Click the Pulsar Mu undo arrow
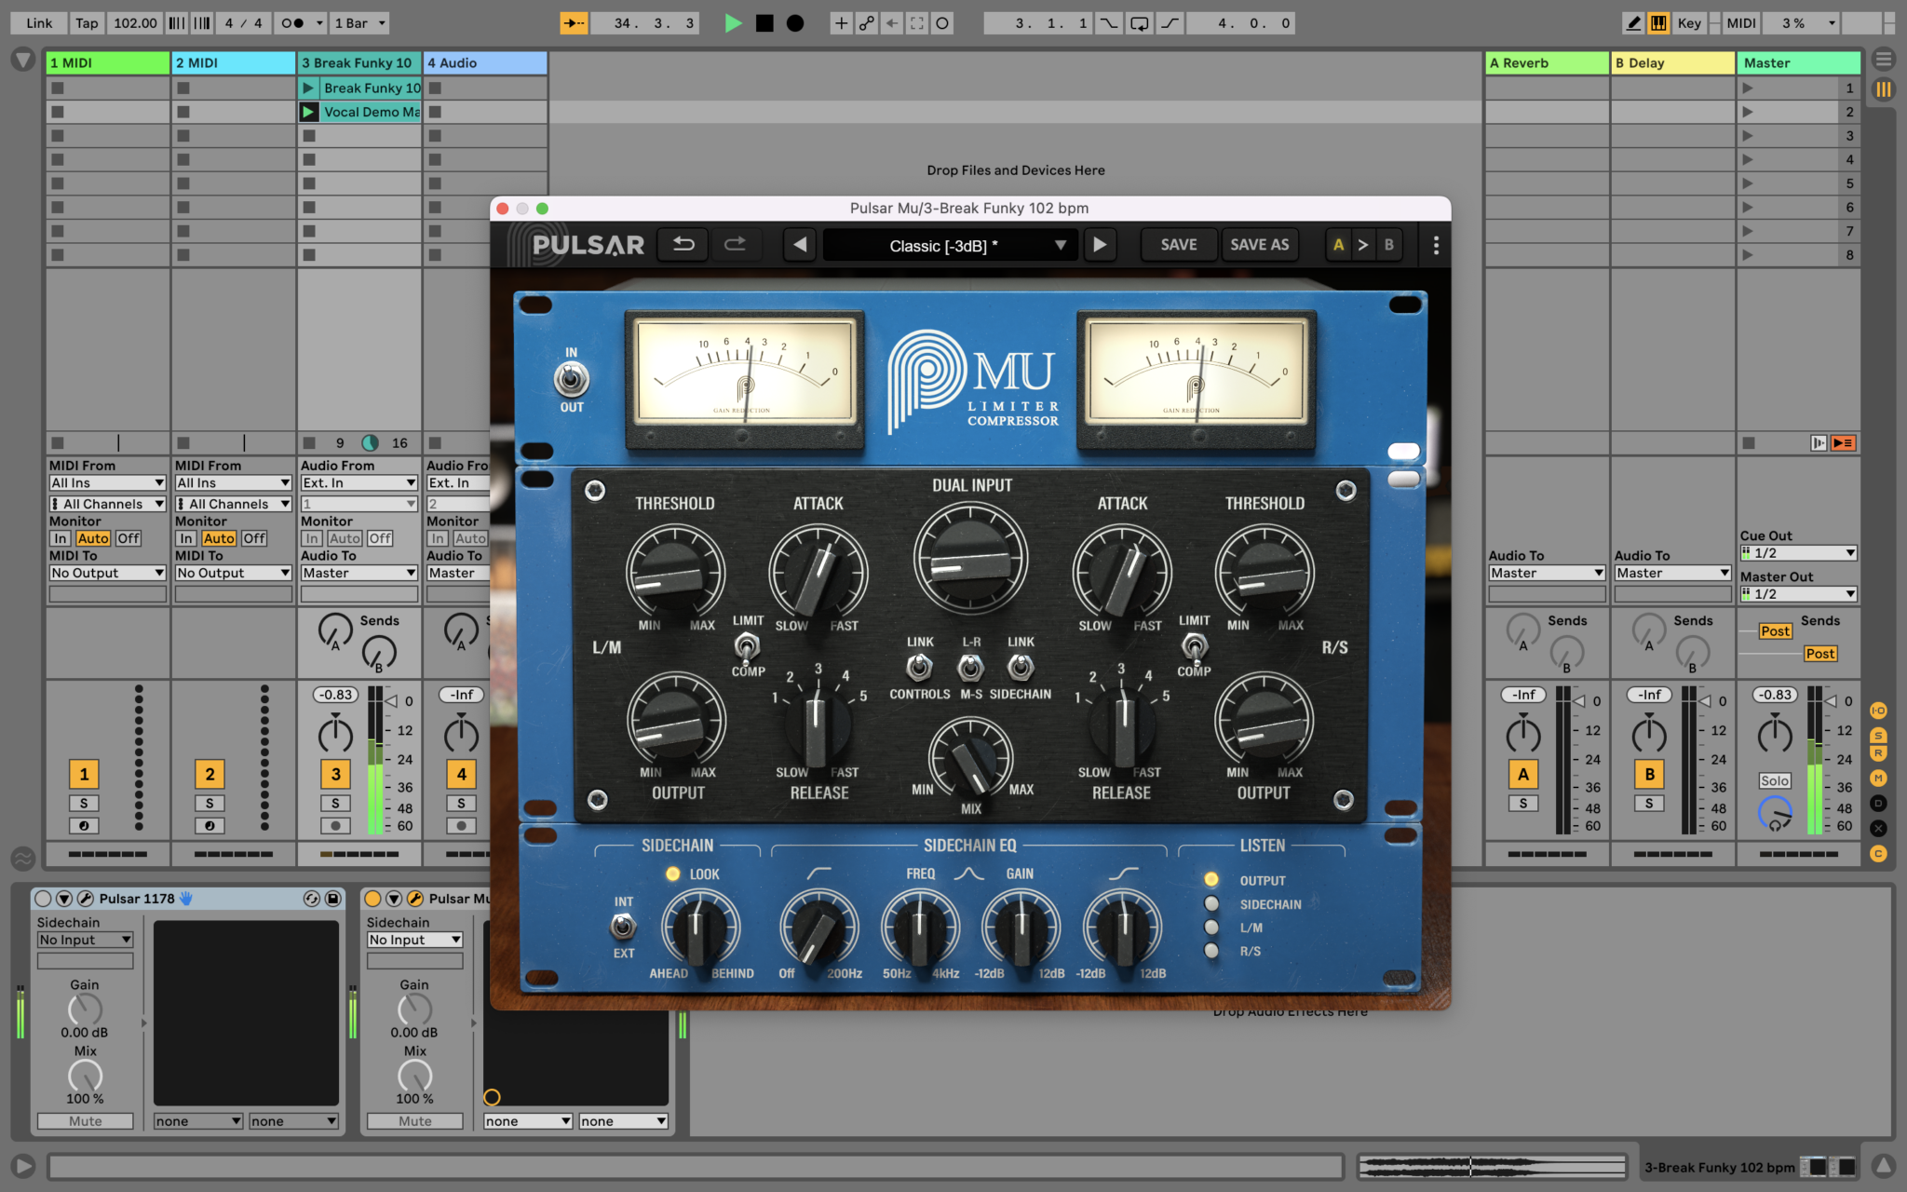 [x=683, y=245]
